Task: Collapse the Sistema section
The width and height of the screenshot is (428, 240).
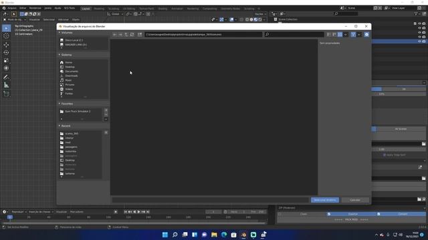Action: tap(60, 55)
